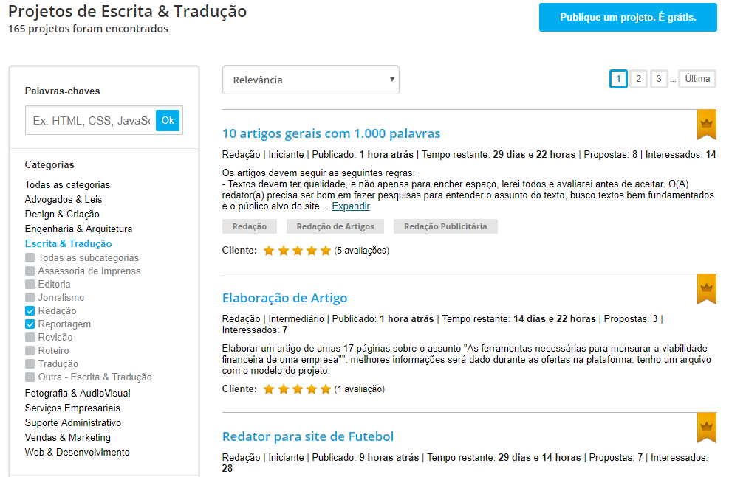Click the crown badge on 'Elaboração de Artigo' project
Screen dimensions: 729x477
(x=706, y=289)
